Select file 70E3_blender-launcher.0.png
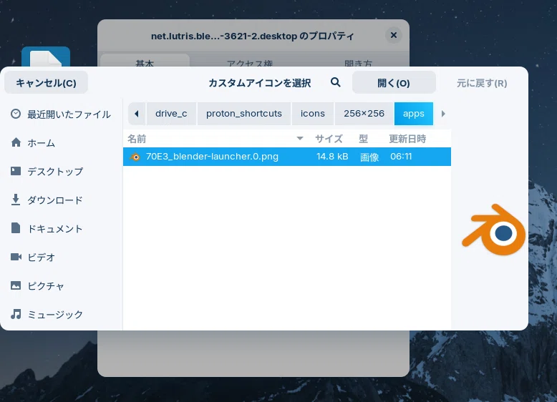Screen dimensions: 557x402 (x=287, y=157)
